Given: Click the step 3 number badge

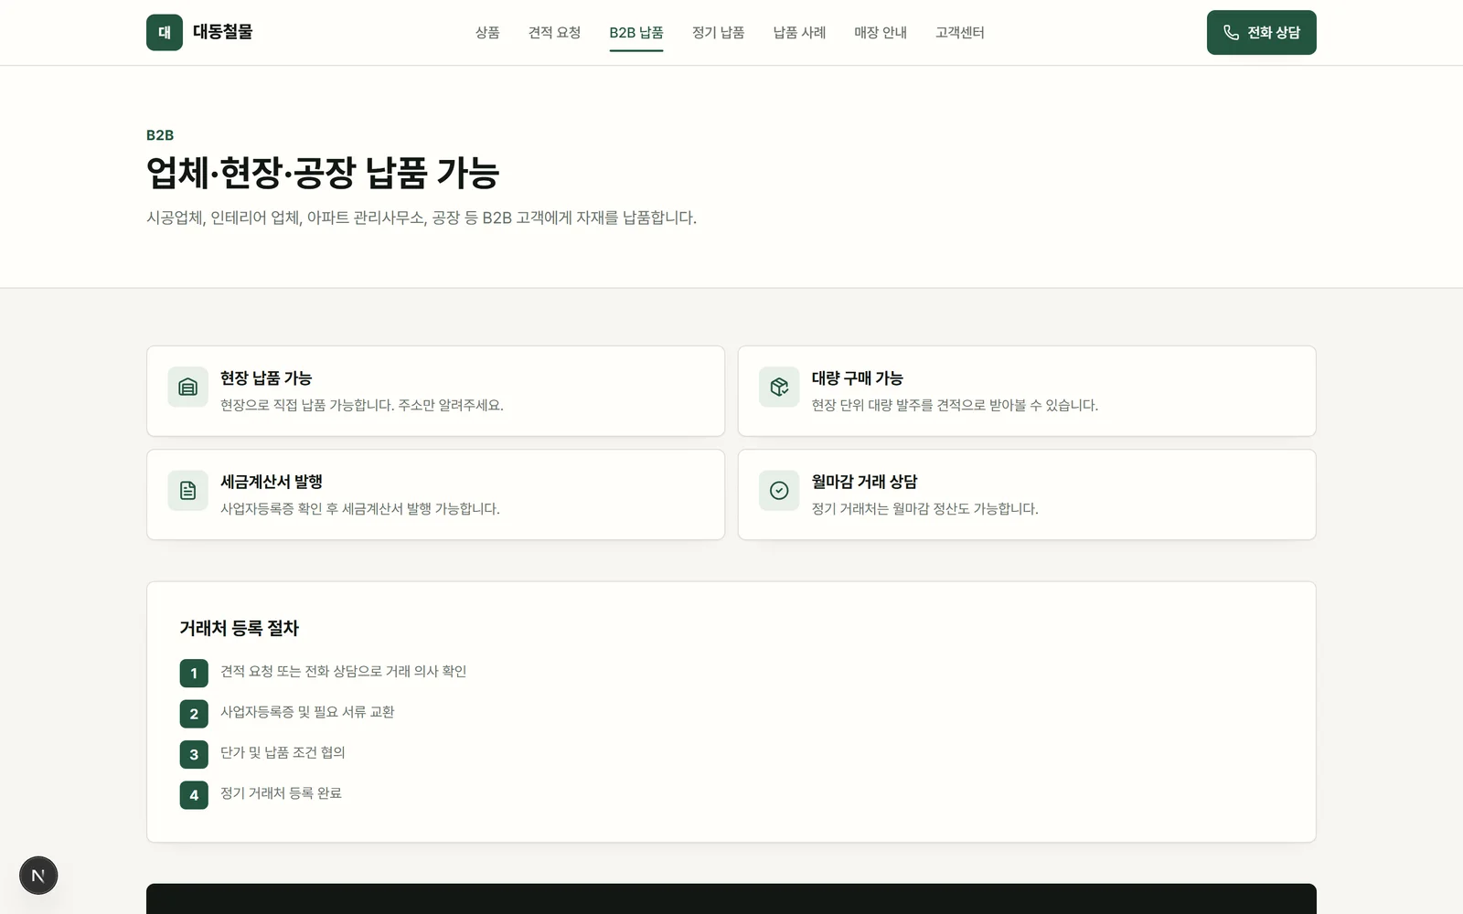Looking at the screenshot, I should point(194,754).
